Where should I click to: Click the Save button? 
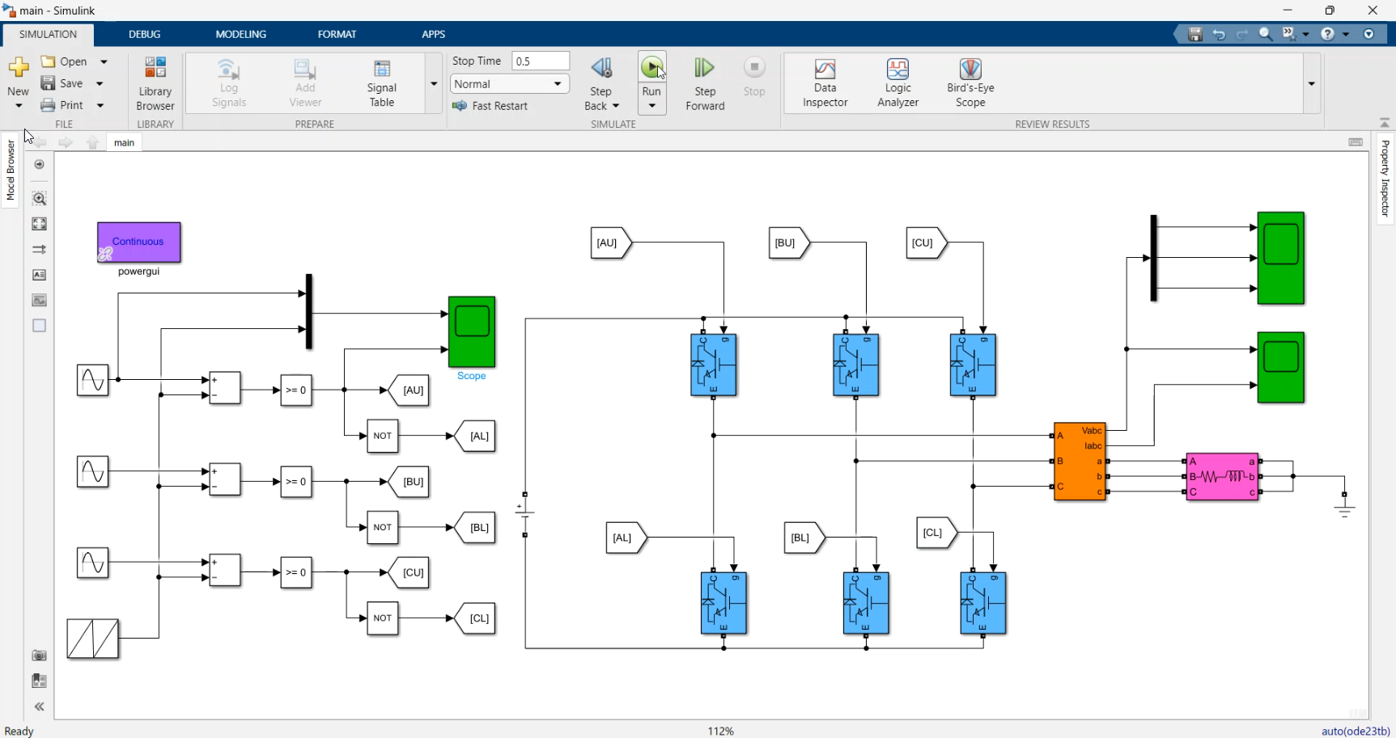[x=62, y=83]
